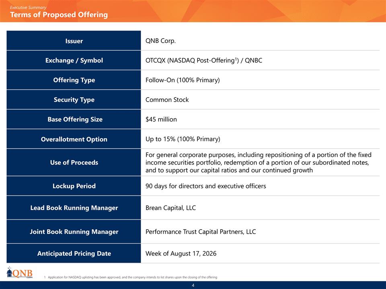Select the 'Security Type' label cell

pyautogui.click(x=74, y=100)
